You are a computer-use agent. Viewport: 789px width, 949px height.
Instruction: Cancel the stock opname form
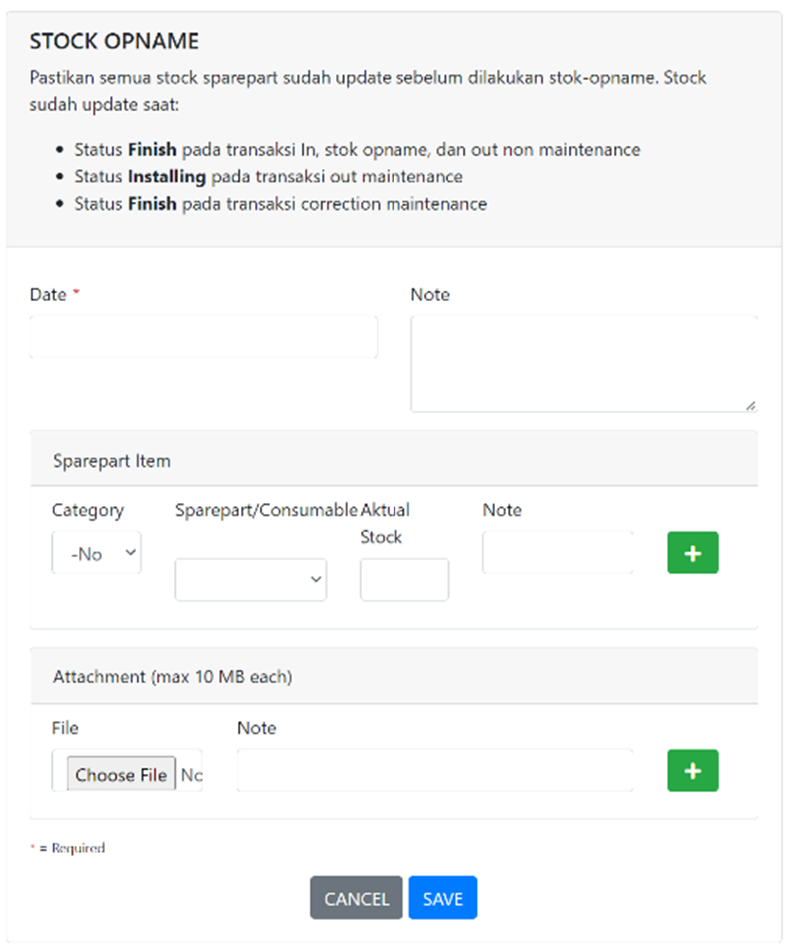[357, 898]
